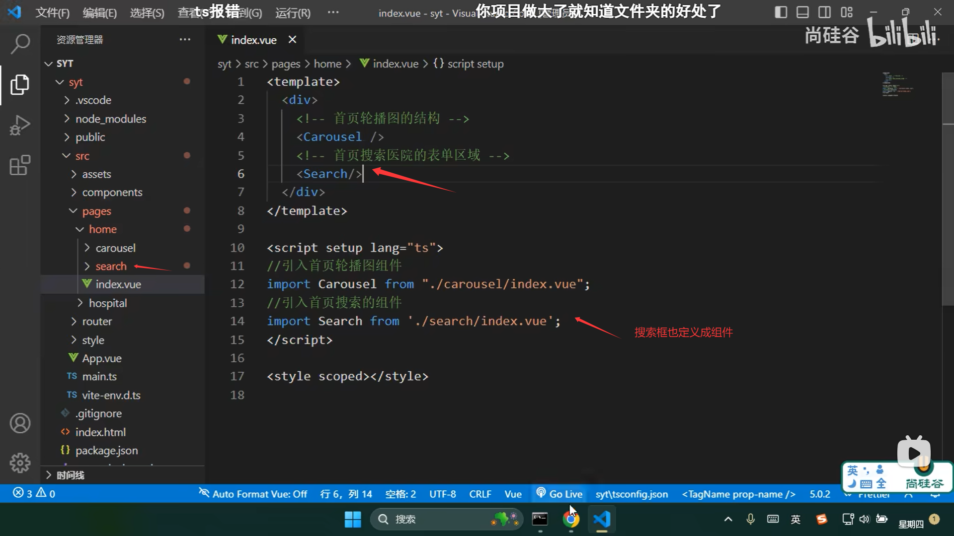
Task: Toggle the bottom panel layout button
Action: [802, 12]
